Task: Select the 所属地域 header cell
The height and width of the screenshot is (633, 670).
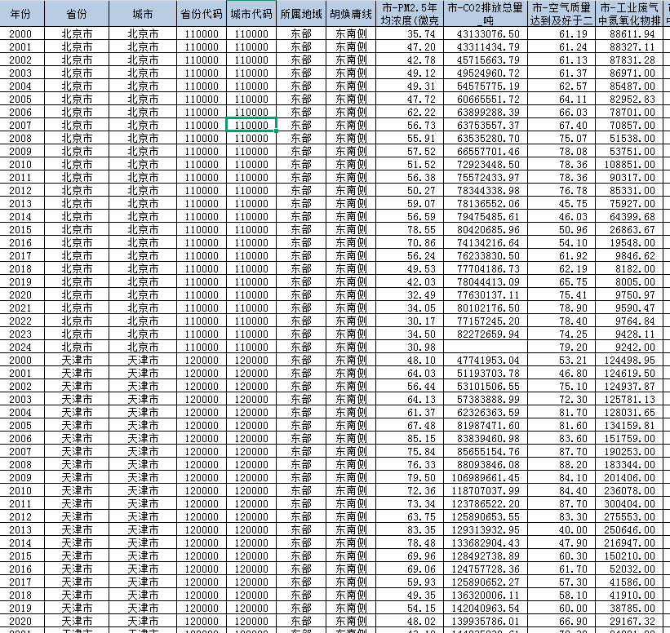Action: (301, 14)
